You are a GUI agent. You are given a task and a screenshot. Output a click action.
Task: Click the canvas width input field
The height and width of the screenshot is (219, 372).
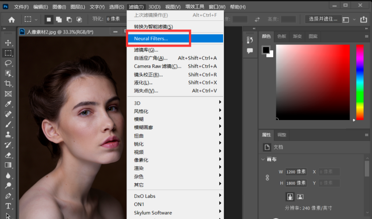[295, 172]
